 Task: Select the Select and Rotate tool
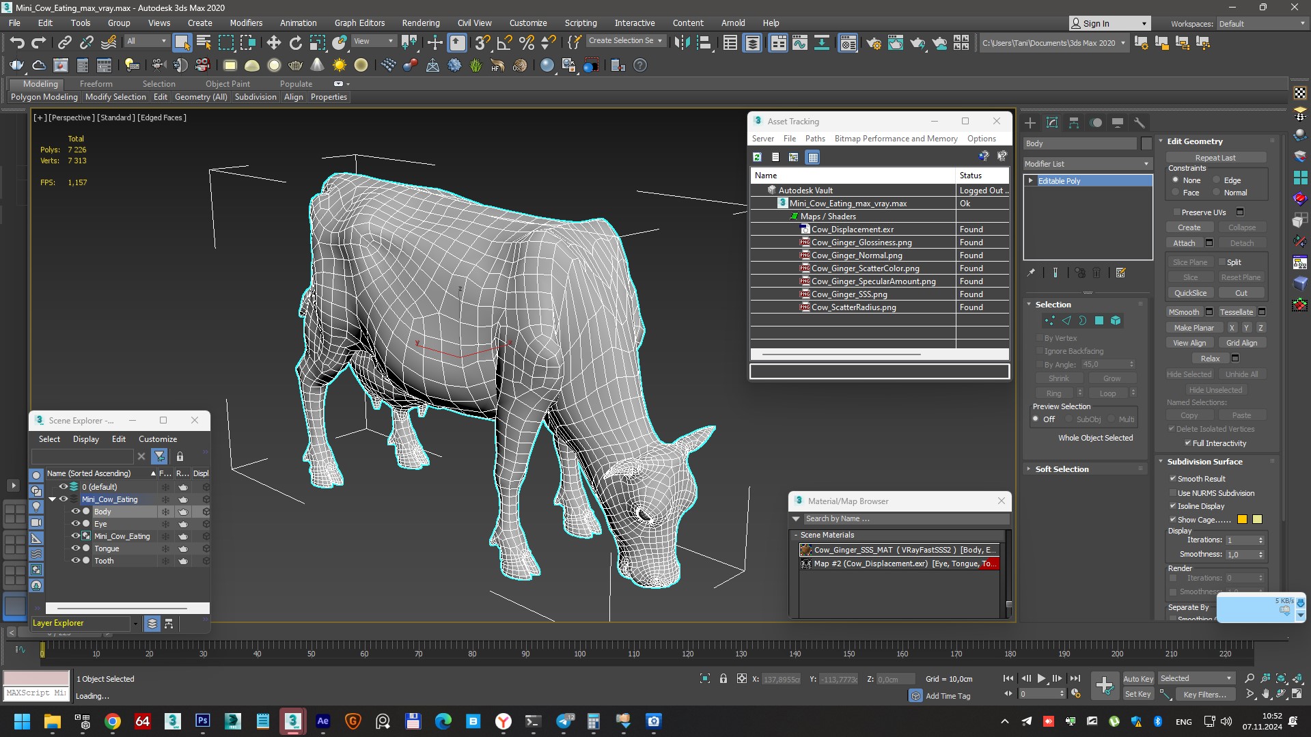click(295, 42)
